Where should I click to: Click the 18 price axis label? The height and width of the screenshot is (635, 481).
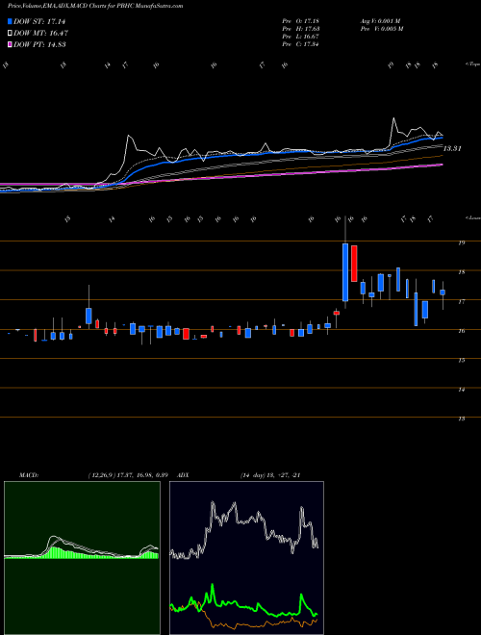[461, 272]
